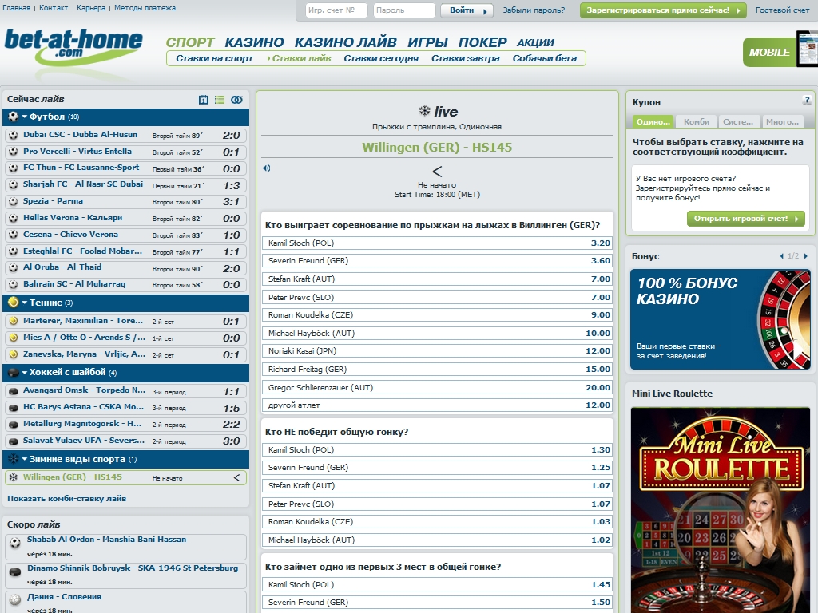Switch to list view icon in Сейчас лайв header
The image size is (818, 613).
(220, 100)
